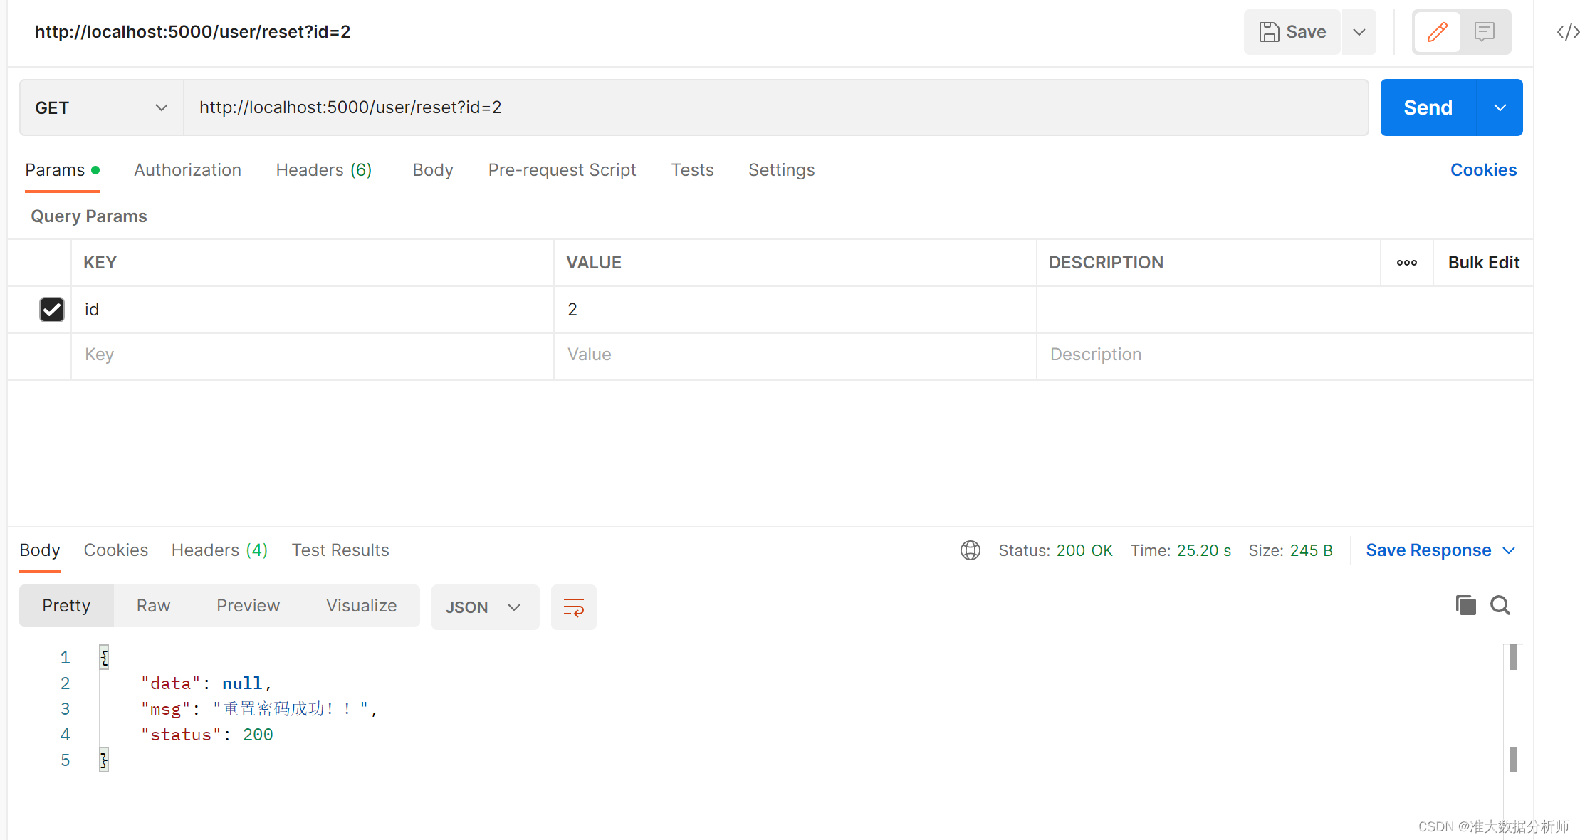This screenshot has height=840, width=1580.
Task: Open the Tests tab
Action: 692,170
